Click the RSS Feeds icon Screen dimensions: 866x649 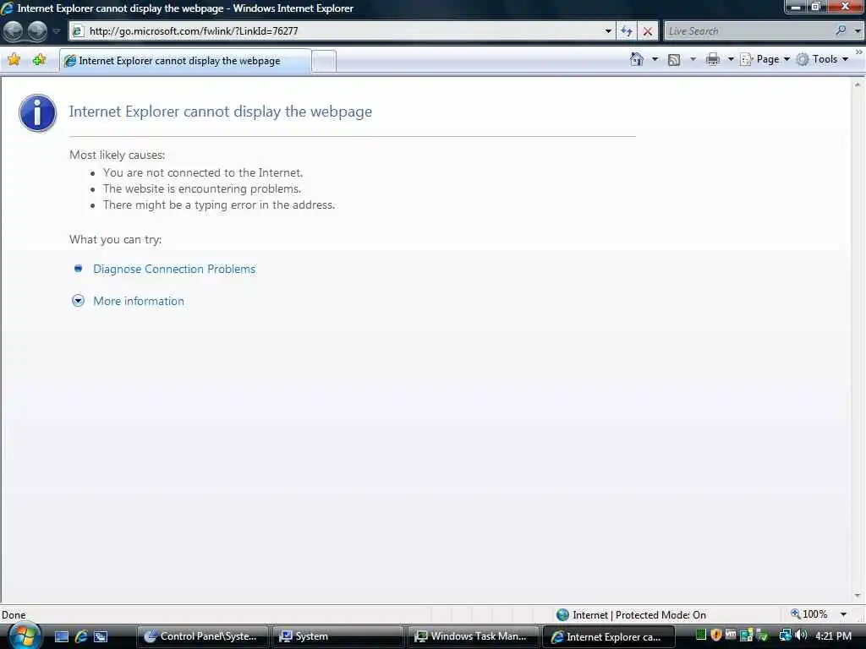point(674,60)
